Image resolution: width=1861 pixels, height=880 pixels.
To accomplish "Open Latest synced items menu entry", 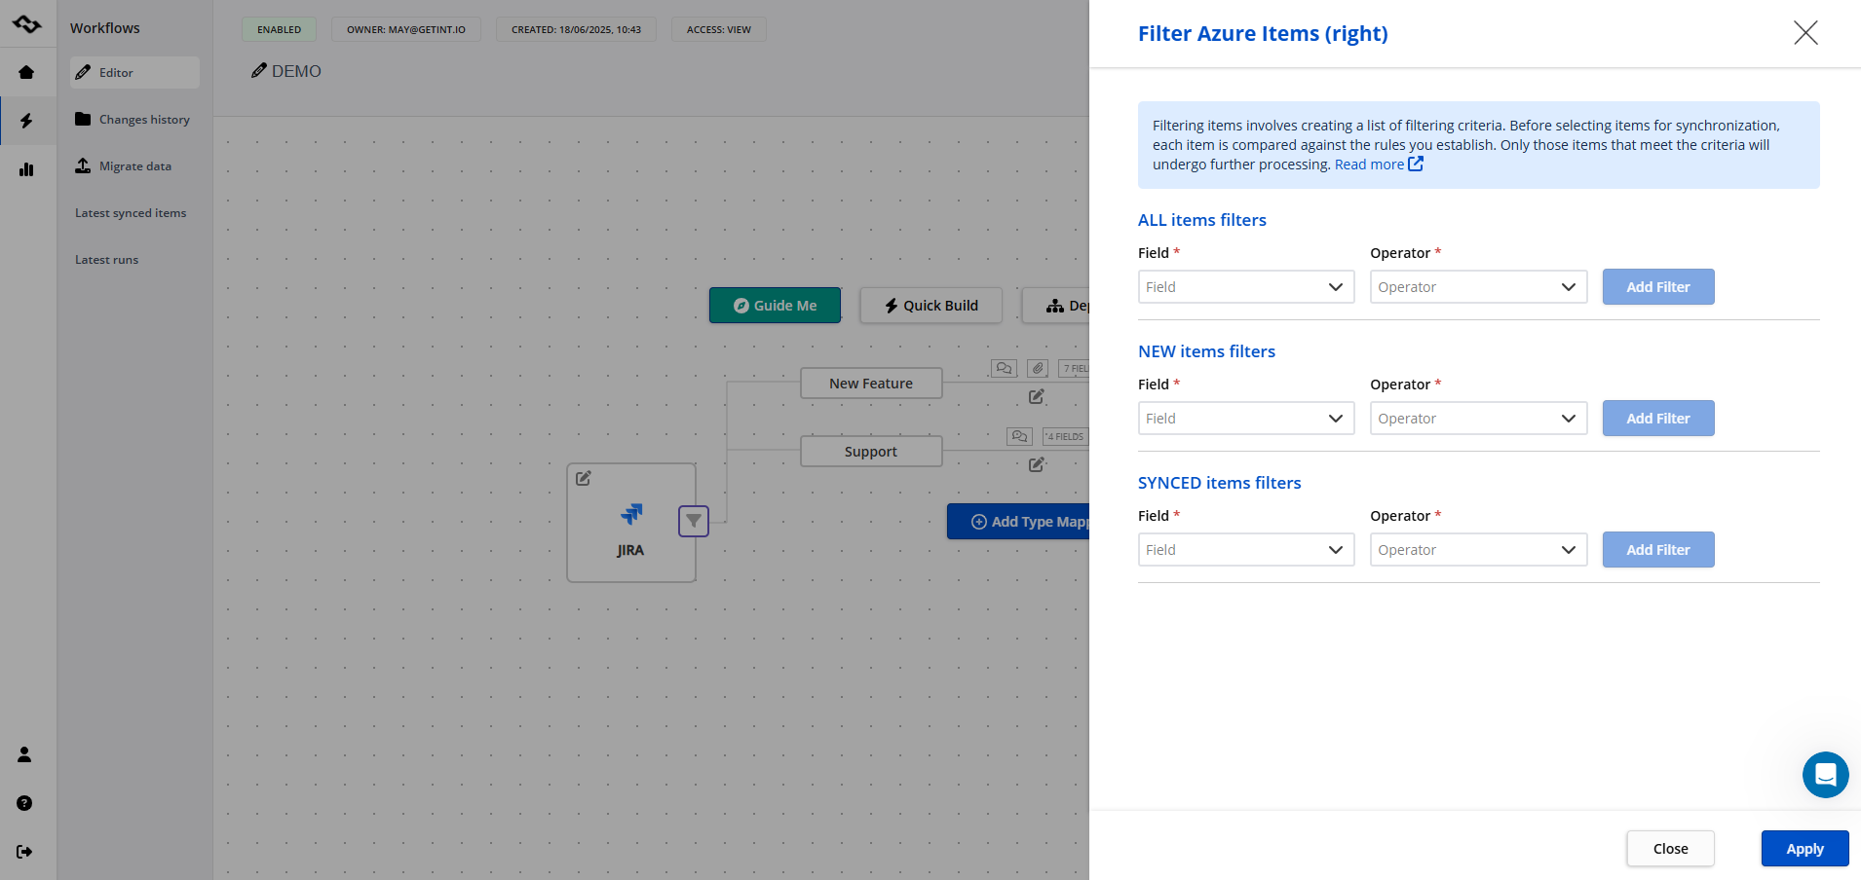I will 131,213.
